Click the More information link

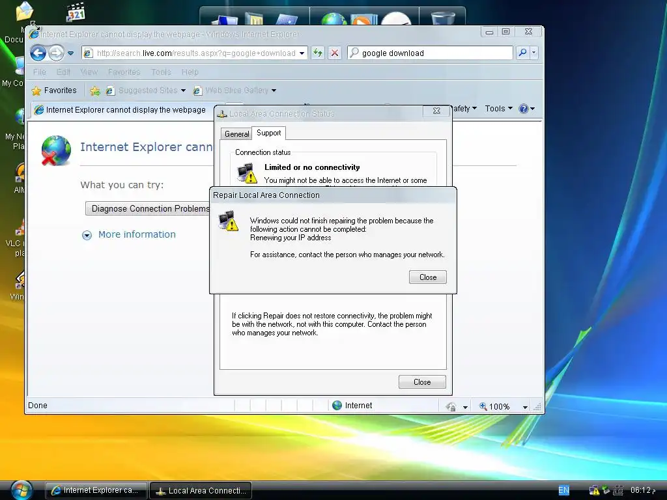click(137, 234)
